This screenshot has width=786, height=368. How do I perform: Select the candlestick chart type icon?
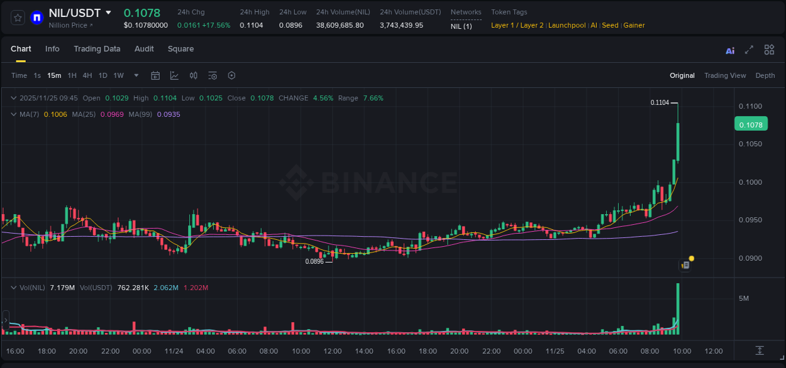pyautogui.click(x=193, y=75)
